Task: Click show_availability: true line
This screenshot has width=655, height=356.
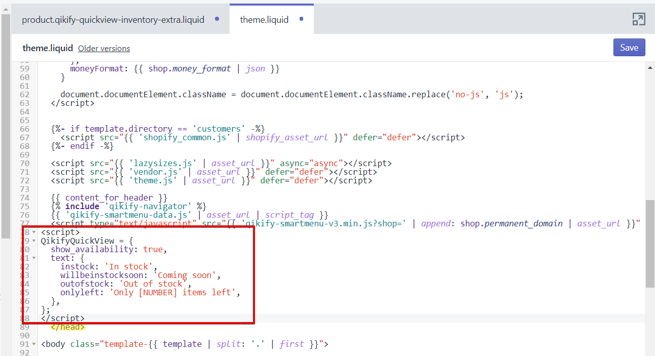Action: pos(108,249)
